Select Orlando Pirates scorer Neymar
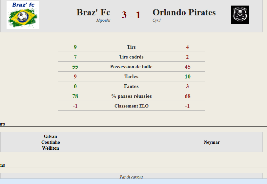Image resolution: width=267 pixels, height=184 pixels. click(x=212, y=142)
